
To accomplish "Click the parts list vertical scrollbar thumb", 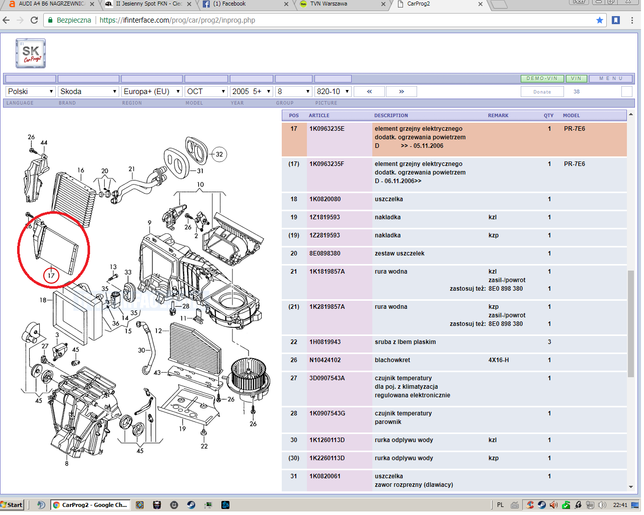I will (631, 323).
